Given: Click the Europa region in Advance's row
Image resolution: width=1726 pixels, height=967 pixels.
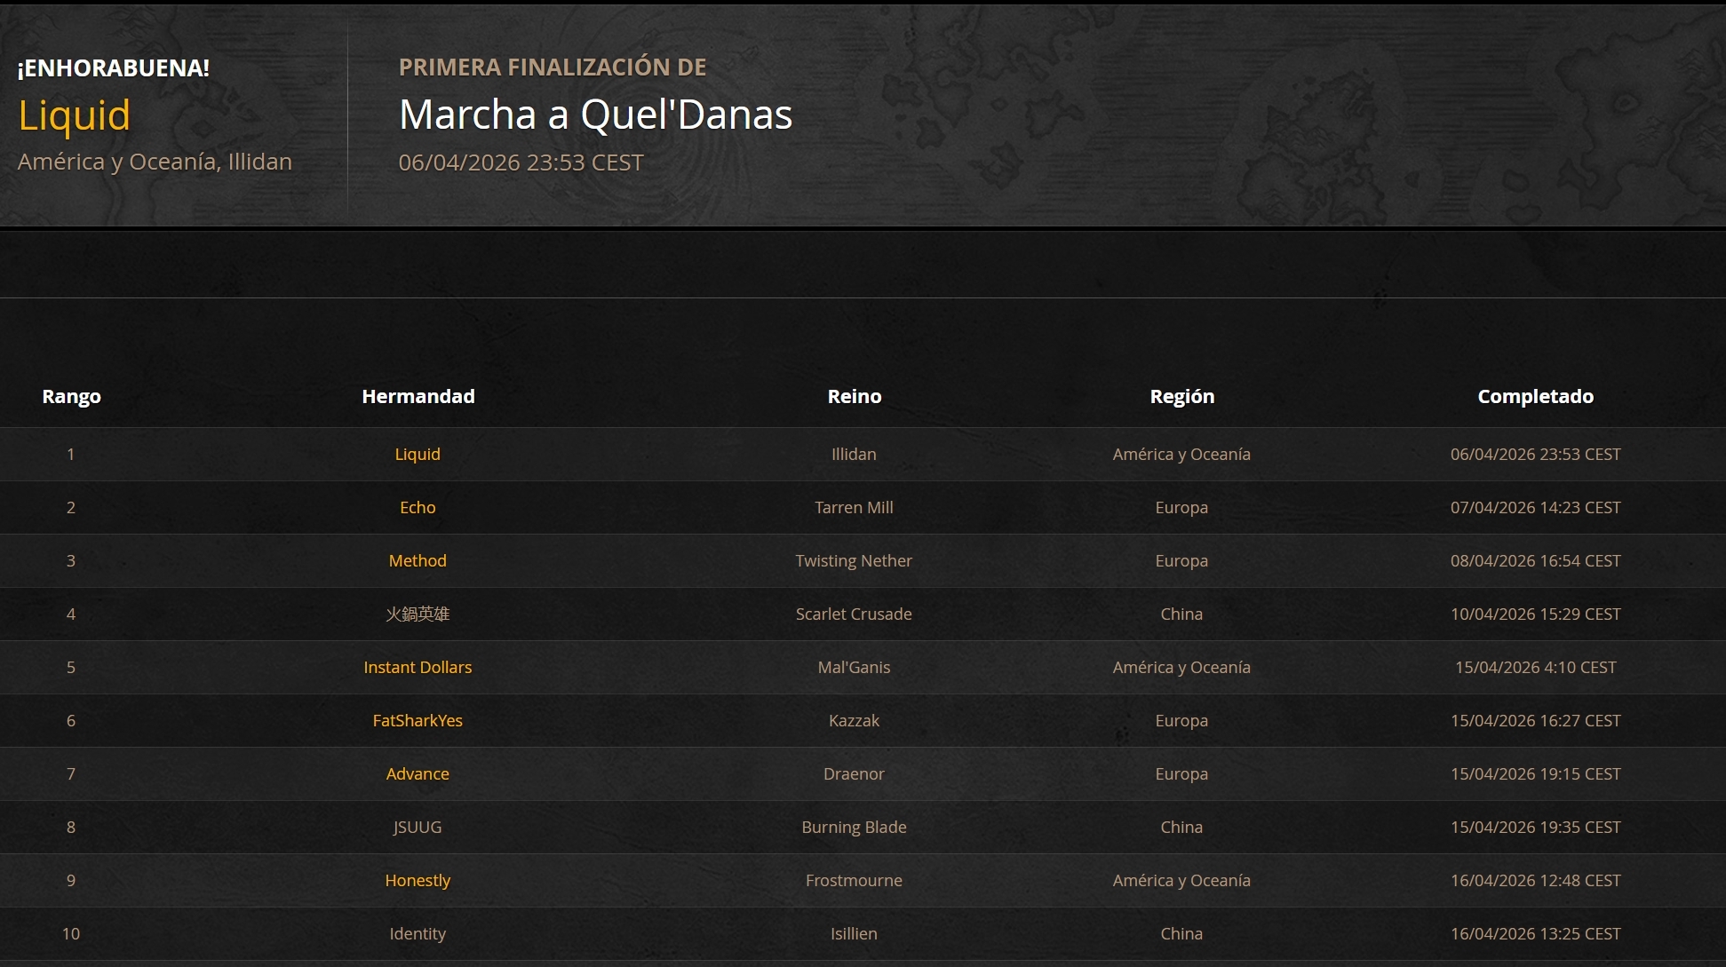Looking at the screenshot, I should point(1181,774).
